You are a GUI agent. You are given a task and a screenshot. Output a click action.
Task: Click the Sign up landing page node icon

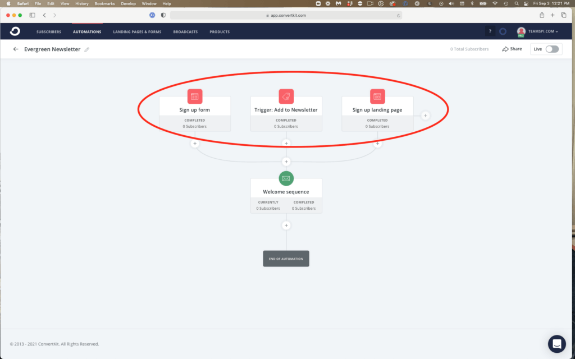point(377,96)
